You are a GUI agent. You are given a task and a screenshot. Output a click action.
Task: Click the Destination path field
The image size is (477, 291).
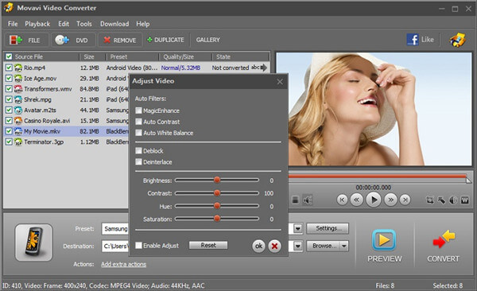click(115, 246)
